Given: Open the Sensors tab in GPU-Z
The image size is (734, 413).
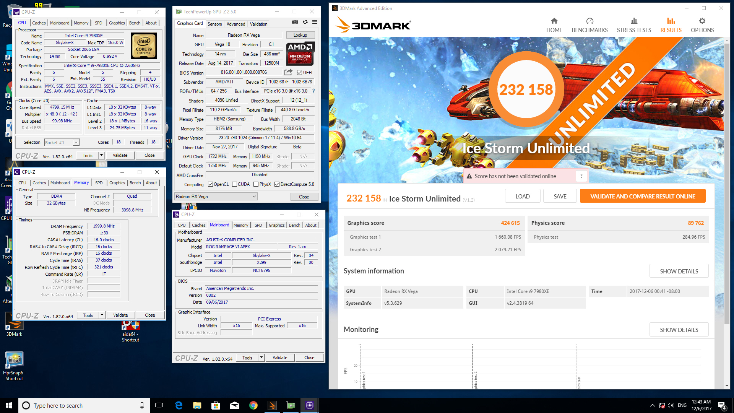Looking at the screenshot, I should click(x=214, y=24).
